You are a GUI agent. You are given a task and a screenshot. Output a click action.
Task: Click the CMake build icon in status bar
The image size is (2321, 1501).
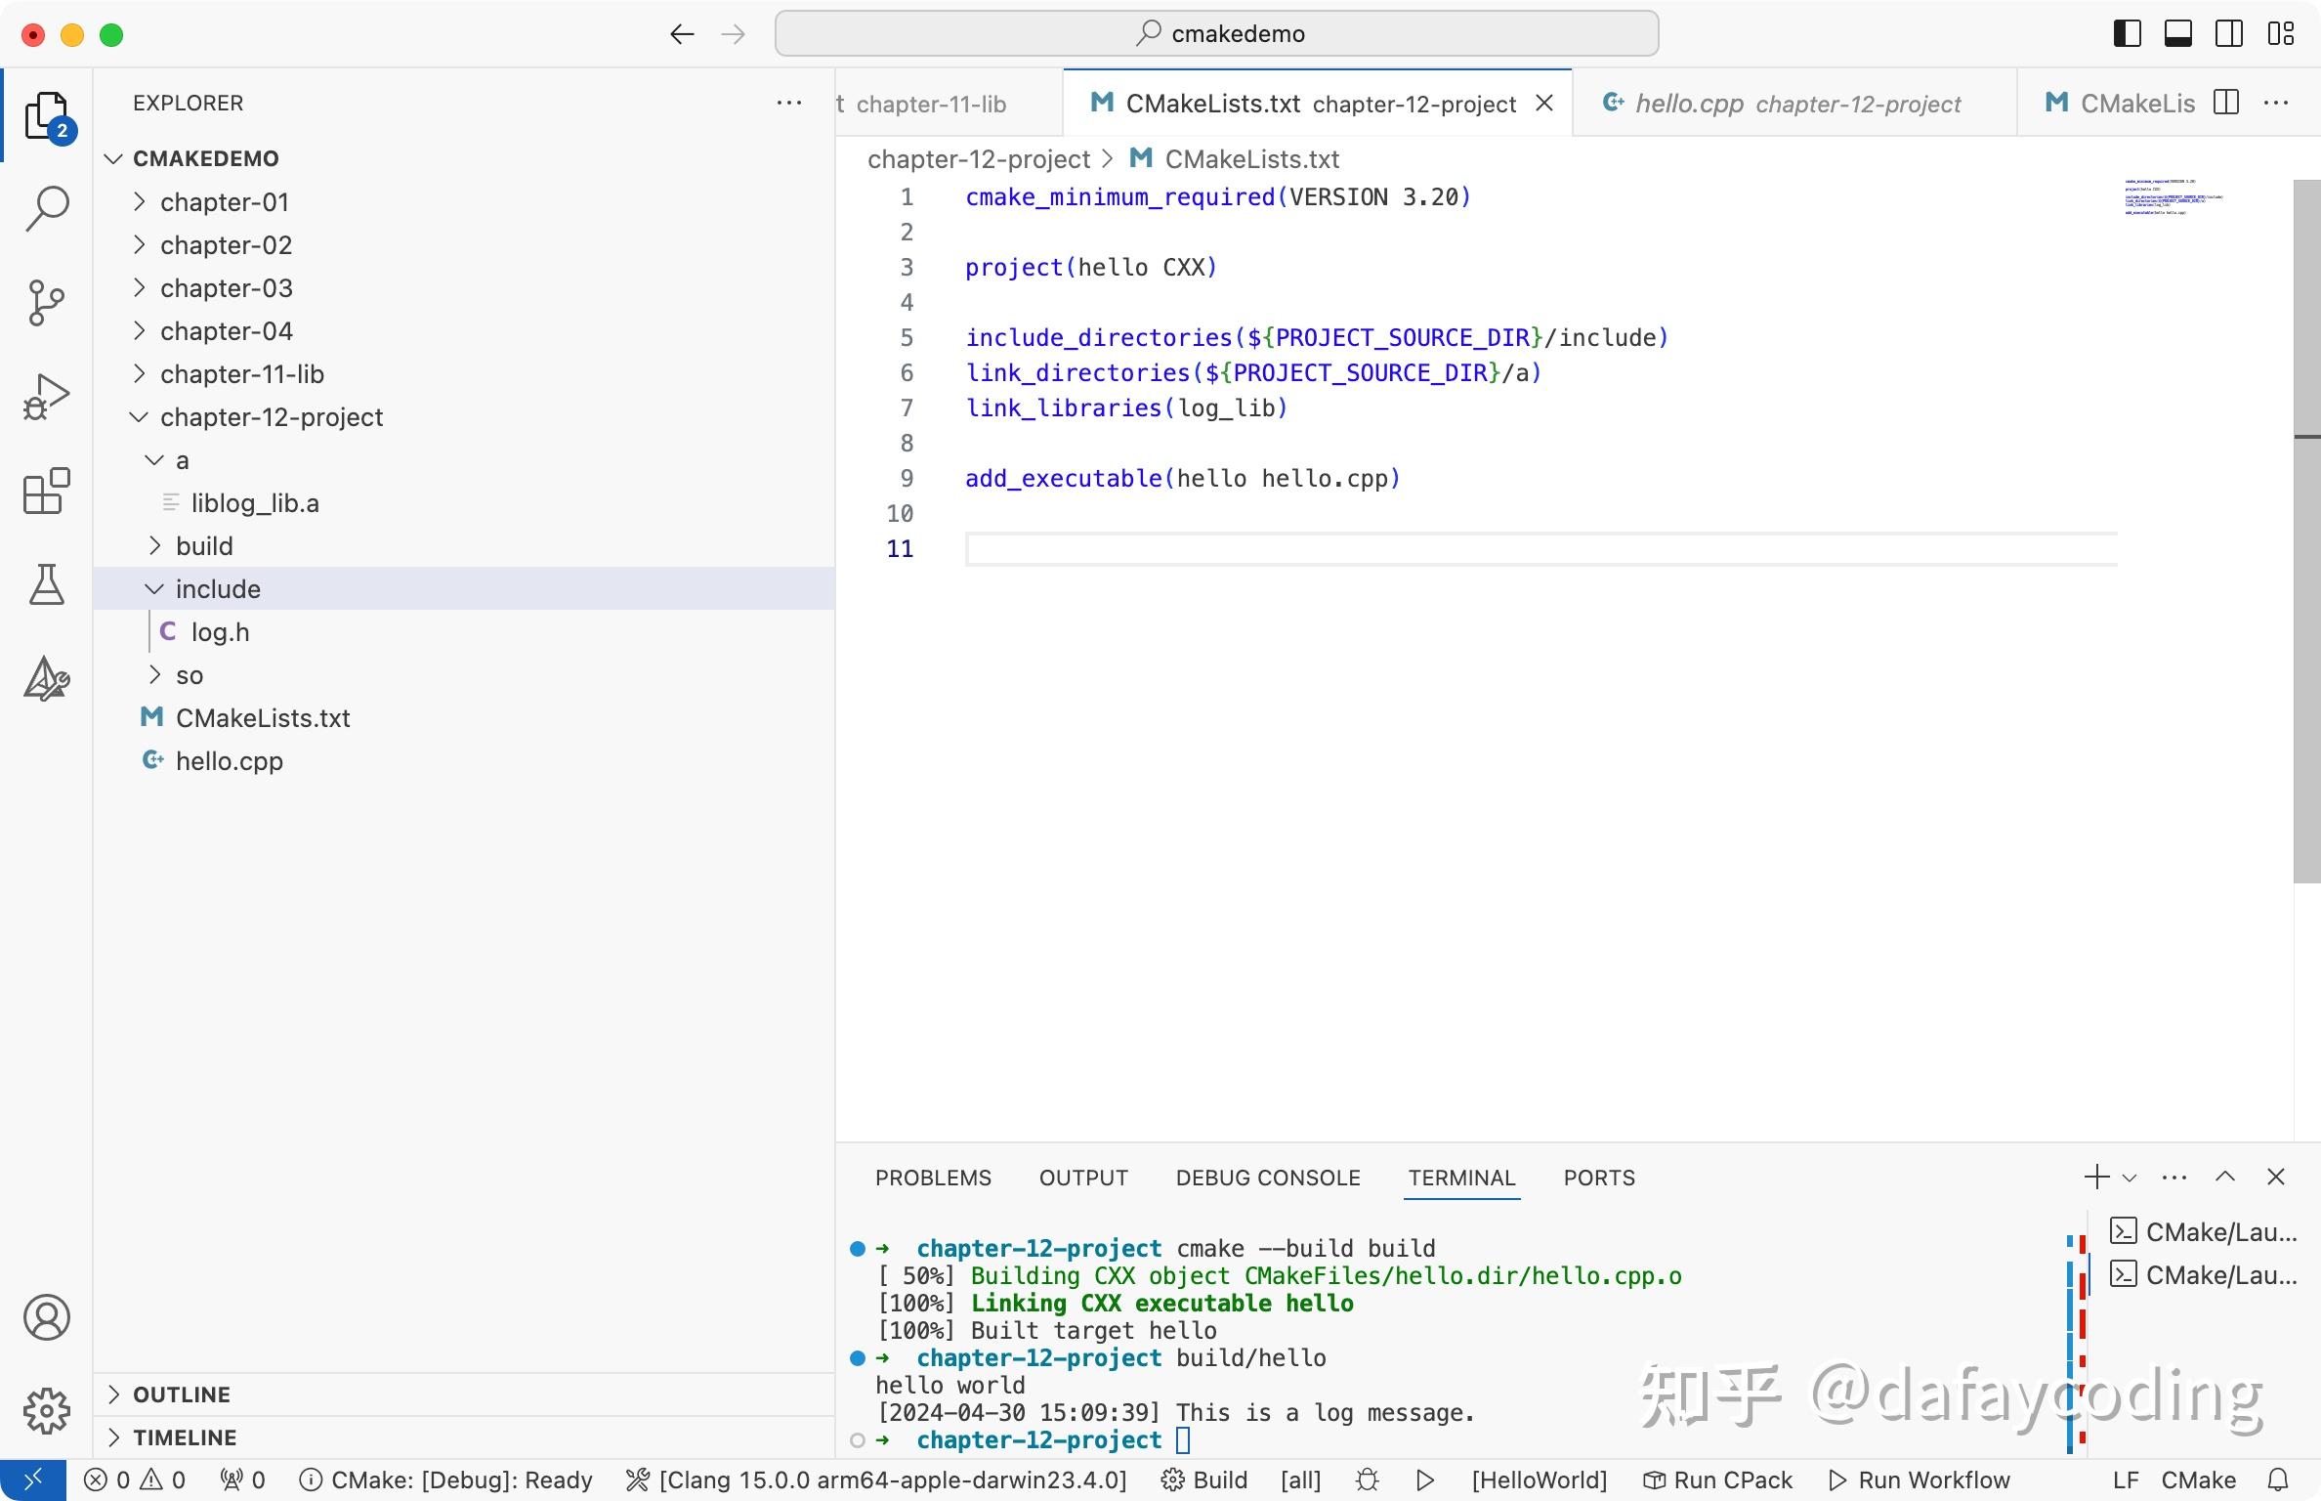(1172, 1480)
